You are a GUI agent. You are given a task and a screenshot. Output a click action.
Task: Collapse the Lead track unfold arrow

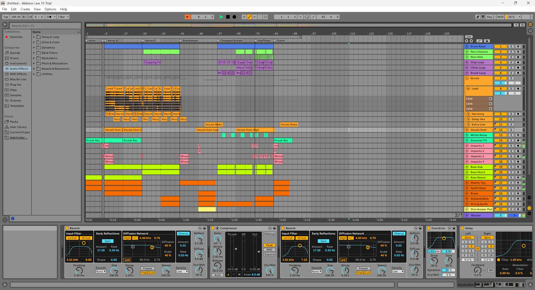(468, 89)
